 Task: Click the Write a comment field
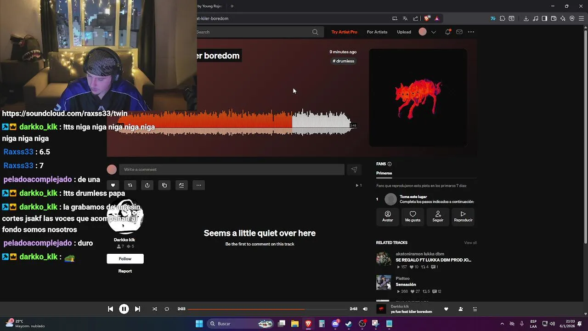tap(232, 170)
